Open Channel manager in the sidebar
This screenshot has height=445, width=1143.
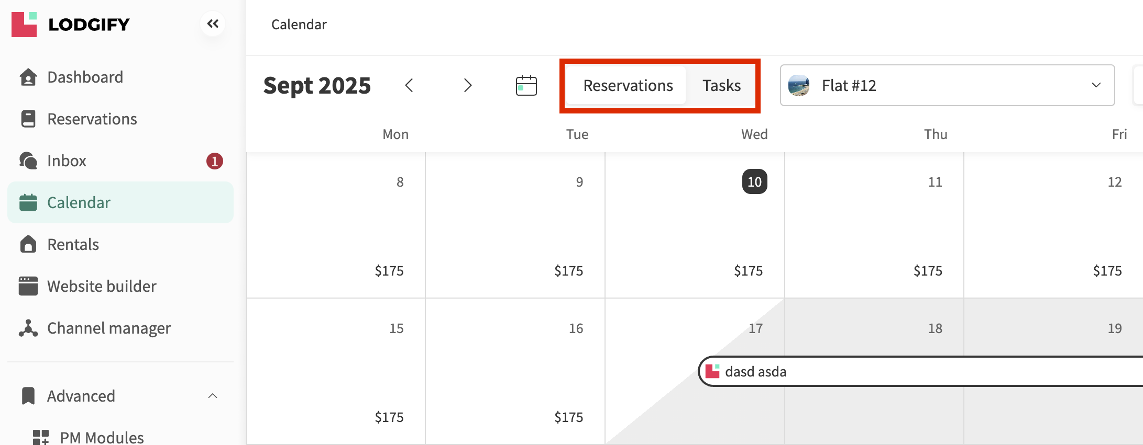[108, 328]
